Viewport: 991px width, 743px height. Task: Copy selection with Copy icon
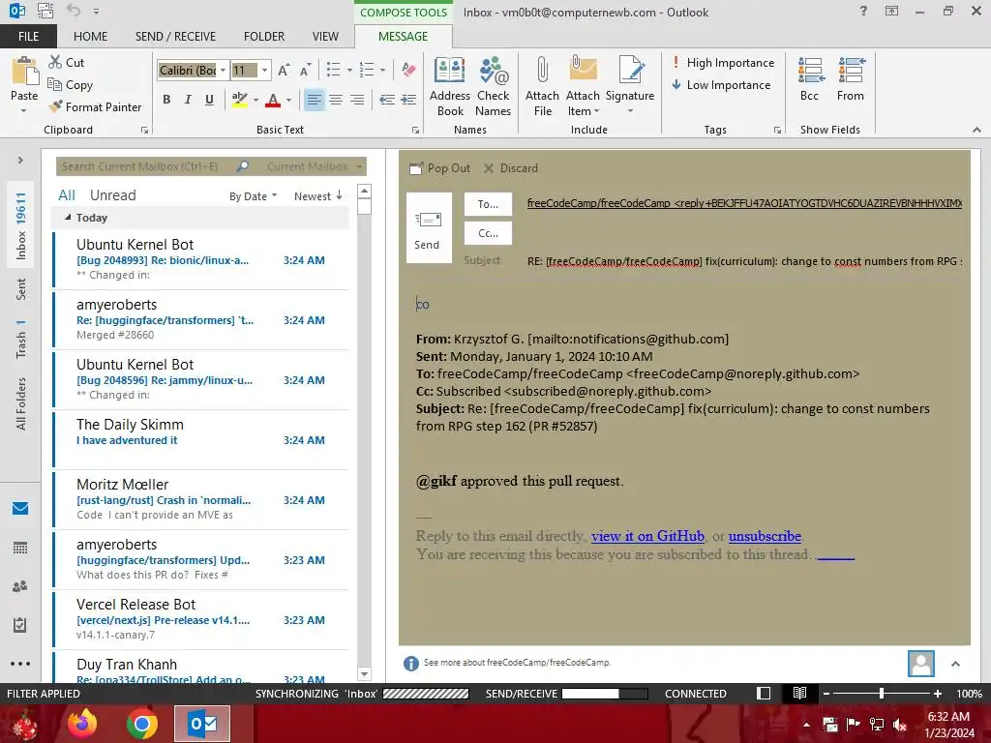(70, 85)
